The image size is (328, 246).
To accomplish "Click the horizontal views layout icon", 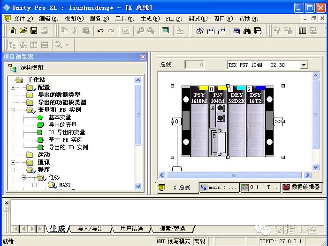I will 45,45.
